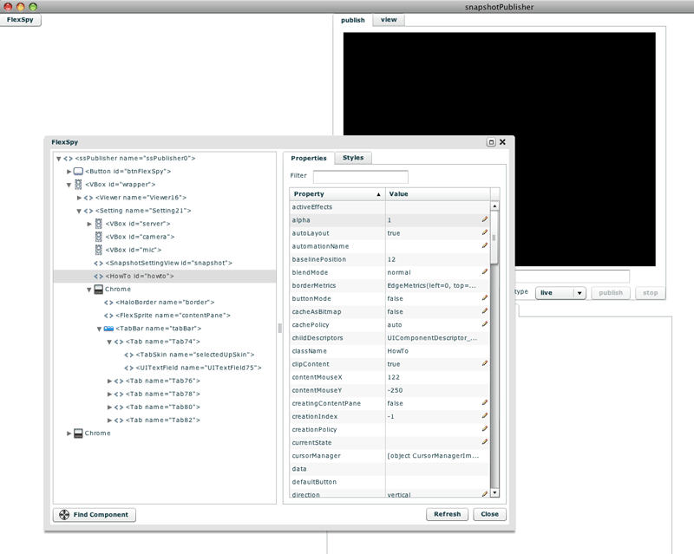
Task: Switch to the view tab
Action: tap(389, 19)
